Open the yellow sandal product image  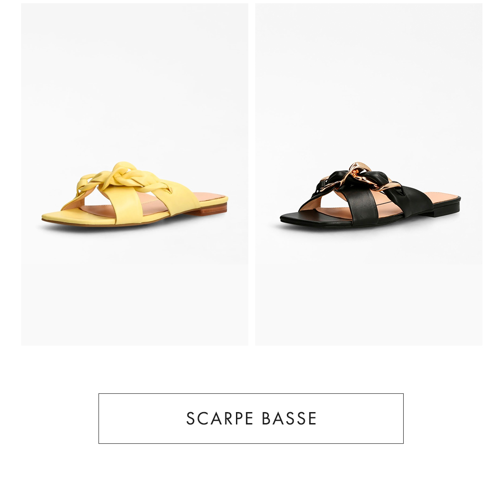tap(134, 174)
